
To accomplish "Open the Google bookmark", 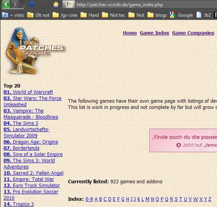I will (x=182, y=15).
